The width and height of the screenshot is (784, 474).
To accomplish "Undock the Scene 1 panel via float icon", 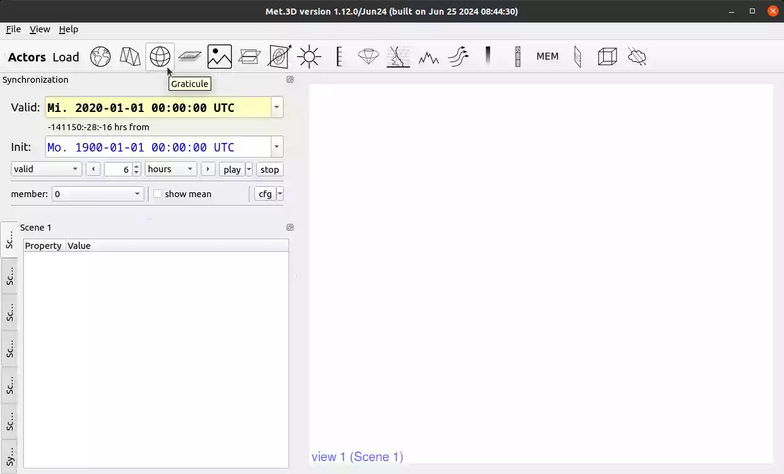I will coord(290,228).
